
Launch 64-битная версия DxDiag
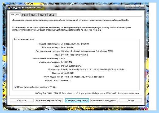(49, 101)
